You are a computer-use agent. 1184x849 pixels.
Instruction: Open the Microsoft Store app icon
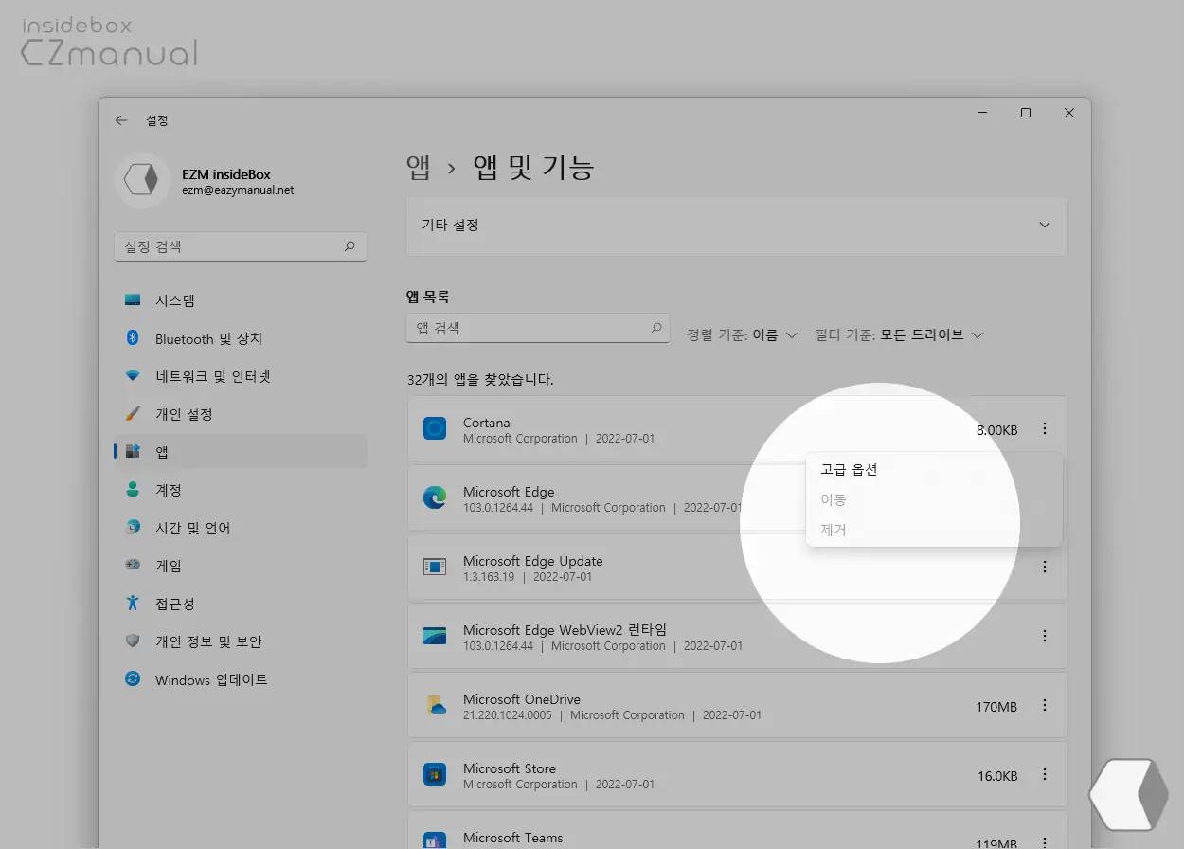434,775
